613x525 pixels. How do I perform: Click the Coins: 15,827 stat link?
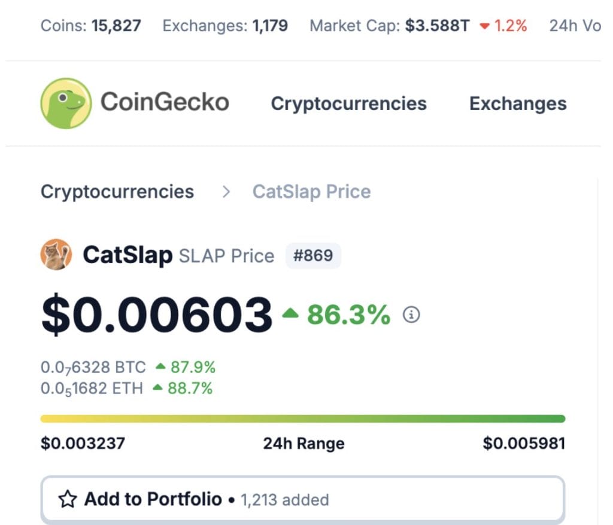[x=91, y=26]
